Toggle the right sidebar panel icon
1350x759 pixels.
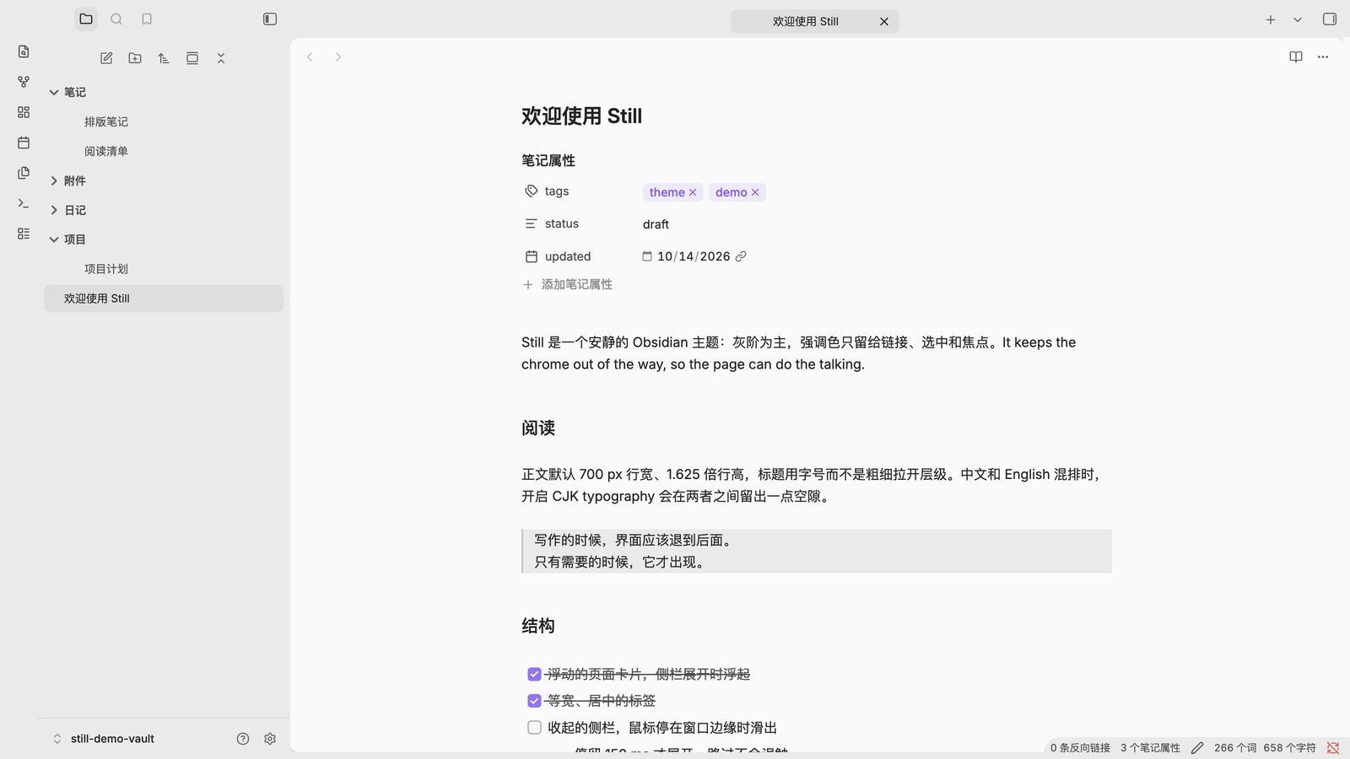(1330, 19)
